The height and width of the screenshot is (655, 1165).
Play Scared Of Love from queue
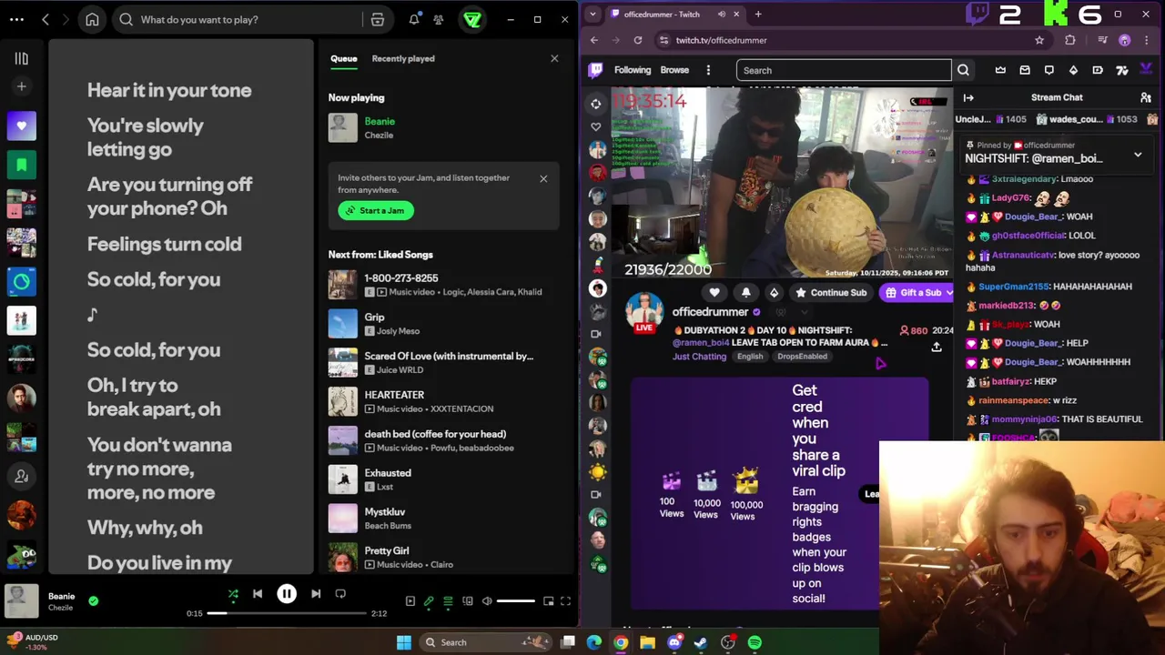[442, 362]
